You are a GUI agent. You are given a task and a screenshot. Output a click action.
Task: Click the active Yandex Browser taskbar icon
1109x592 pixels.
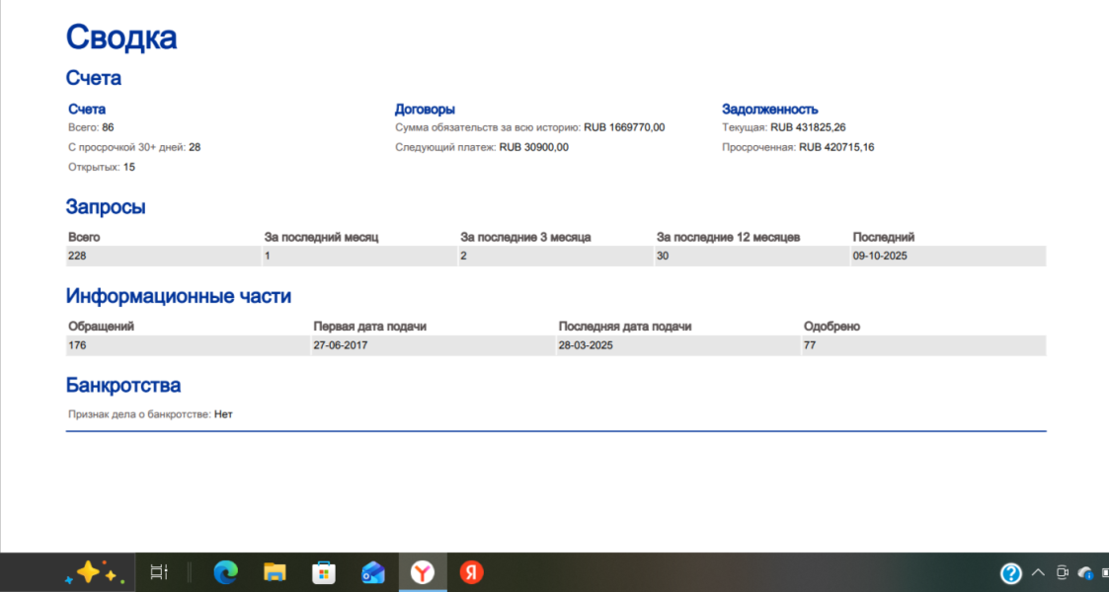423,572
